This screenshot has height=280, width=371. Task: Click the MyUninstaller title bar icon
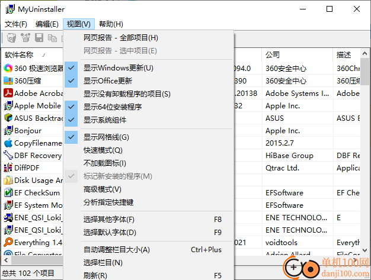(x=10, y=9)
